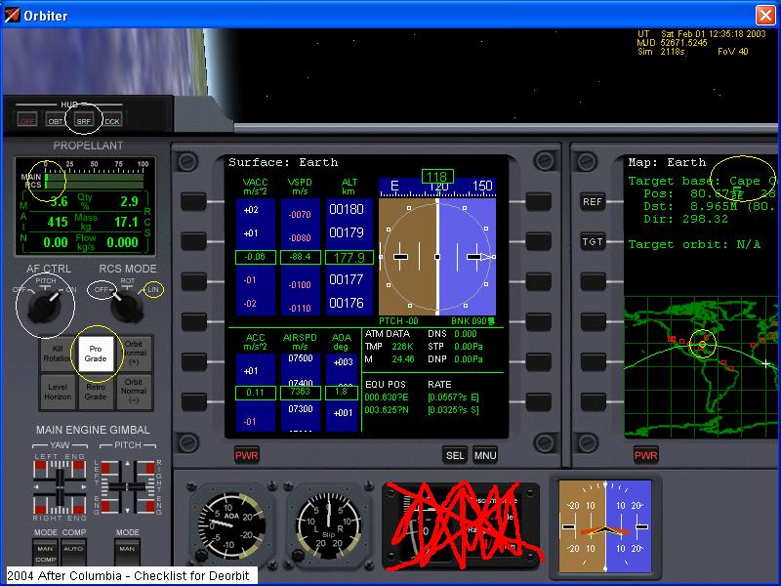
Task: Click Mach value 24.46 in ATM DATA
Action: coord(403,358)
